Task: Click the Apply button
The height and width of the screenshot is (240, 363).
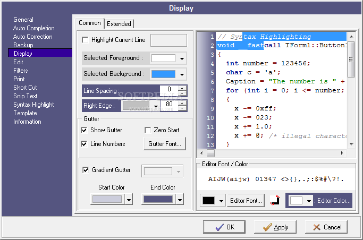Action: coord(275,227)
